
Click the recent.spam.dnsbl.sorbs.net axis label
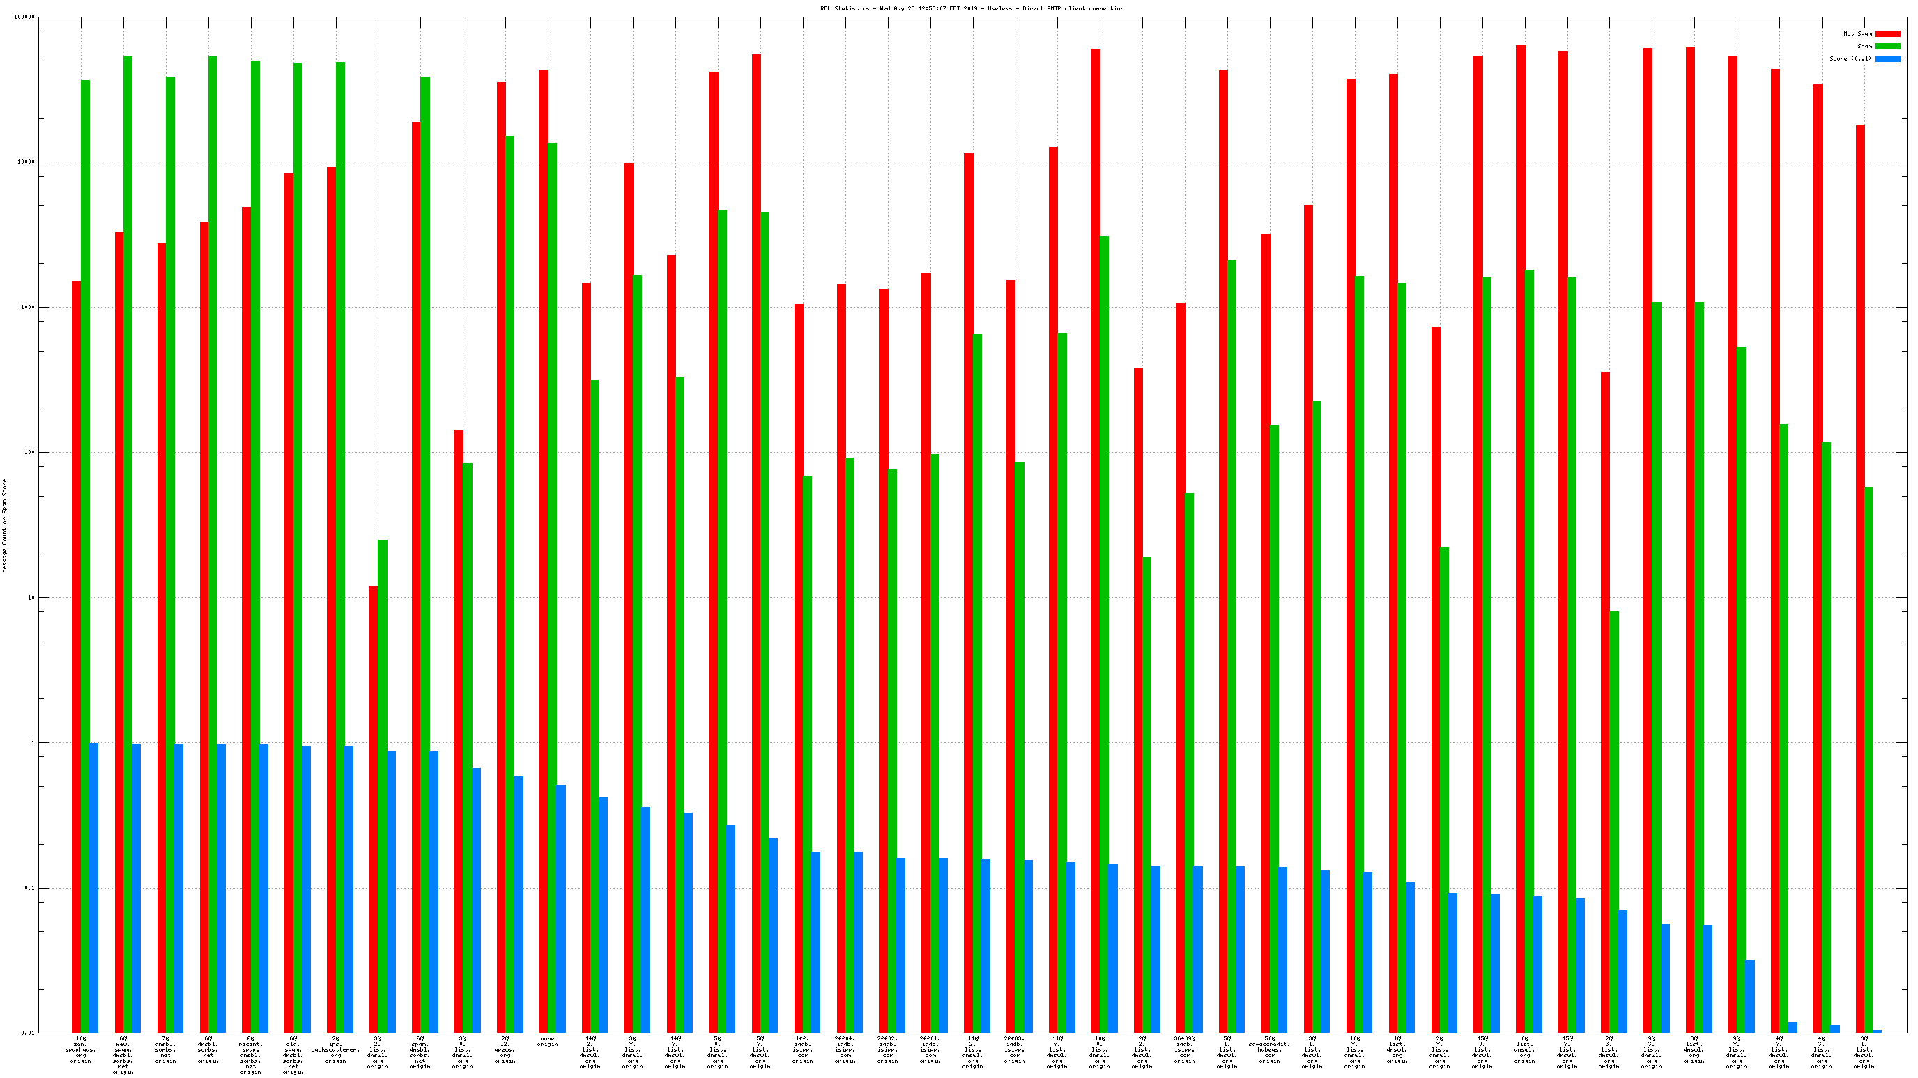point(250,1055)
